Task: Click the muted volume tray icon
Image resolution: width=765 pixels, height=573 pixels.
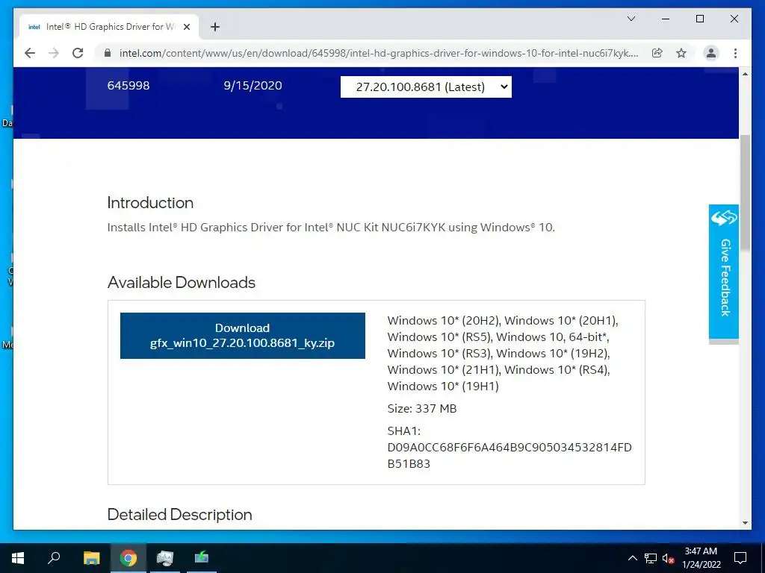Action: point(667,558)
